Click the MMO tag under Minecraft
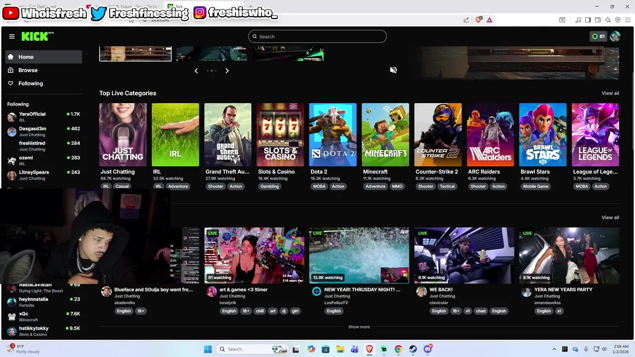The width and height of the screenshot is (635, 357). [x=397, y=186]
